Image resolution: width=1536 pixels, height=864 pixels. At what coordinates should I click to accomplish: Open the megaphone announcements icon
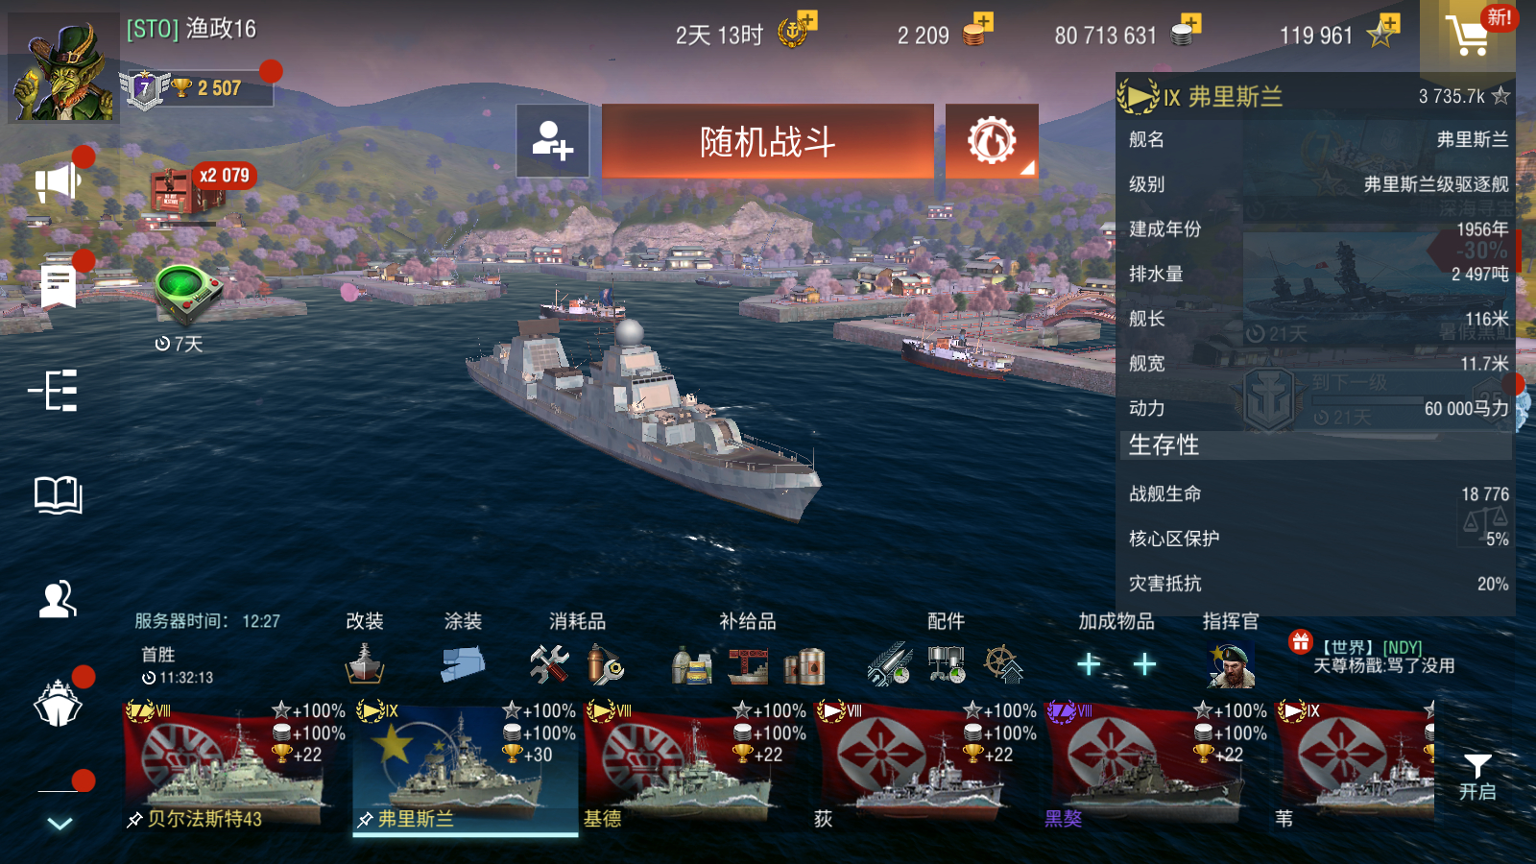[58, 181]
